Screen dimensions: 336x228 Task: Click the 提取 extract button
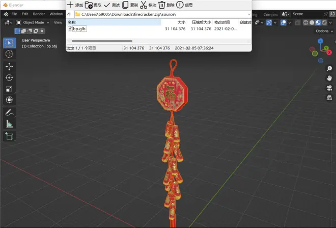(93, 5)
